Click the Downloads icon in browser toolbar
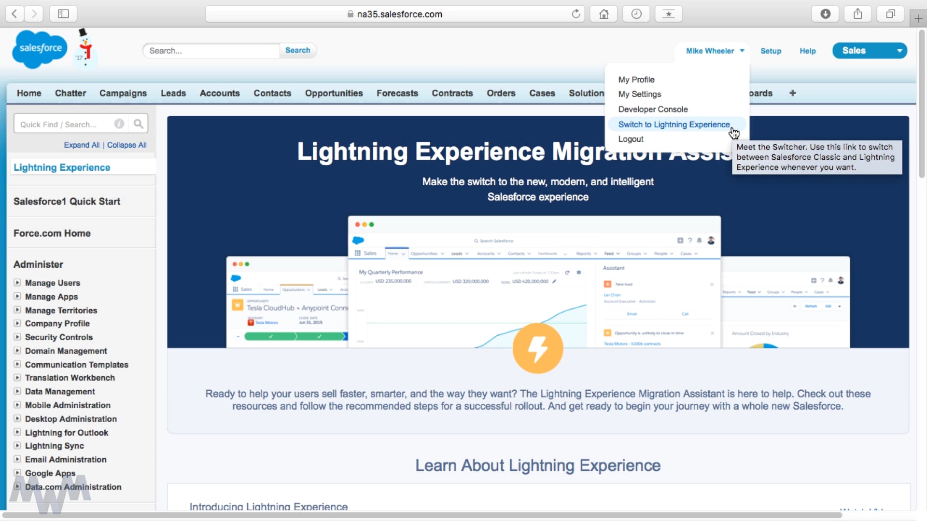The height and width of the screenshot is (521, 927). (x=825, y=14)
